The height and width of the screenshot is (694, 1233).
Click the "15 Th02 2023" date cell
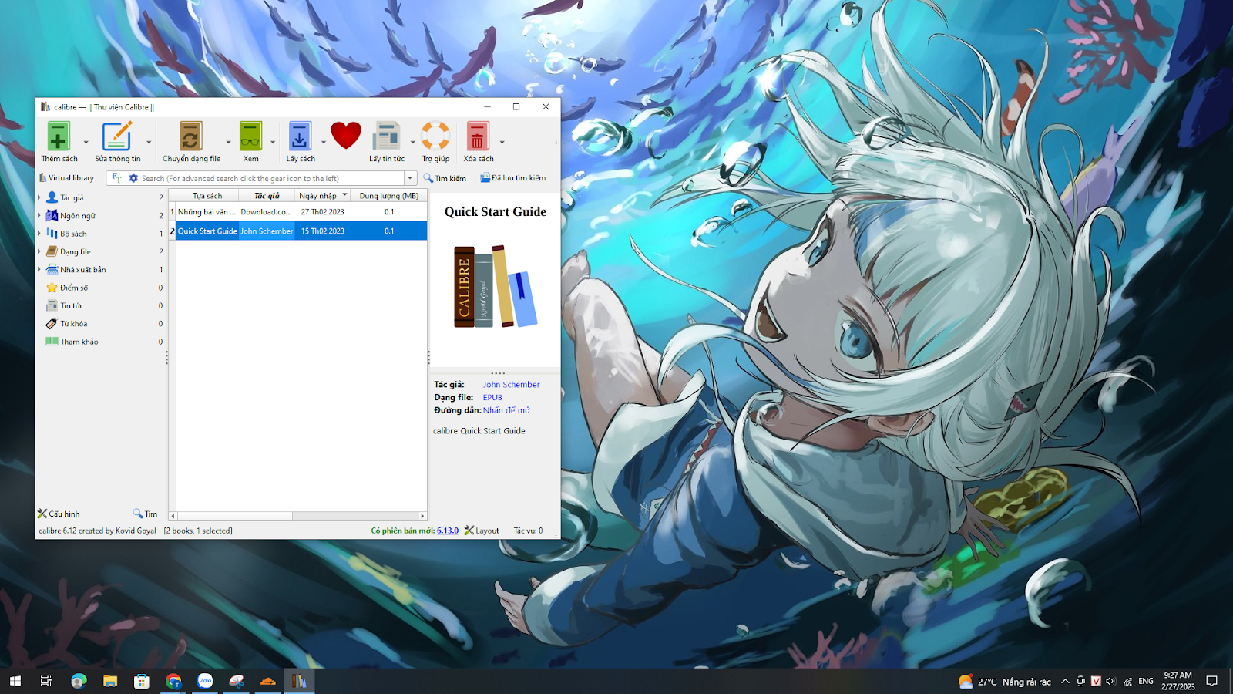coord(323,231)
